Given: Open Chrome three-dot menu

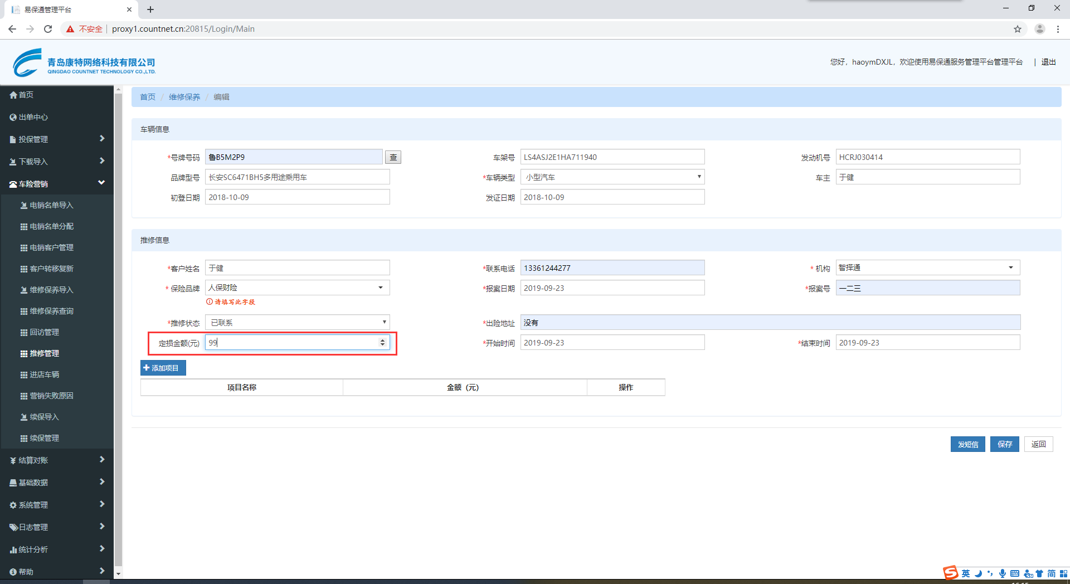Looking at the screenshot, I should click(x=1058, y=29).
